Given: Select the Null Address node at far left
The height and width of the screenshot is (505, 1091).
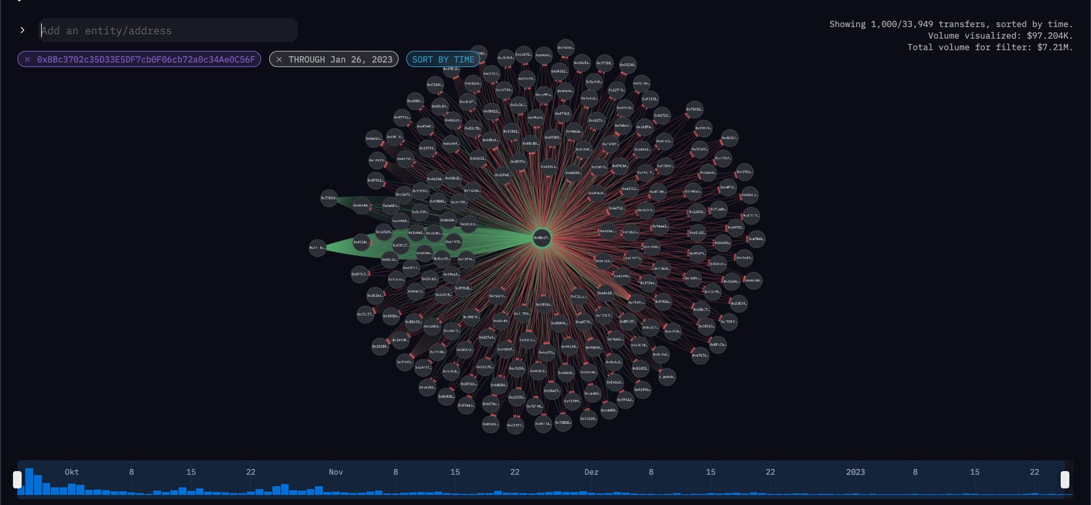Looking at the screenshot, I should point(317,248).
